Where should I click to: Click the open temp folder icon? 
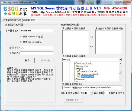pos(77,69)
